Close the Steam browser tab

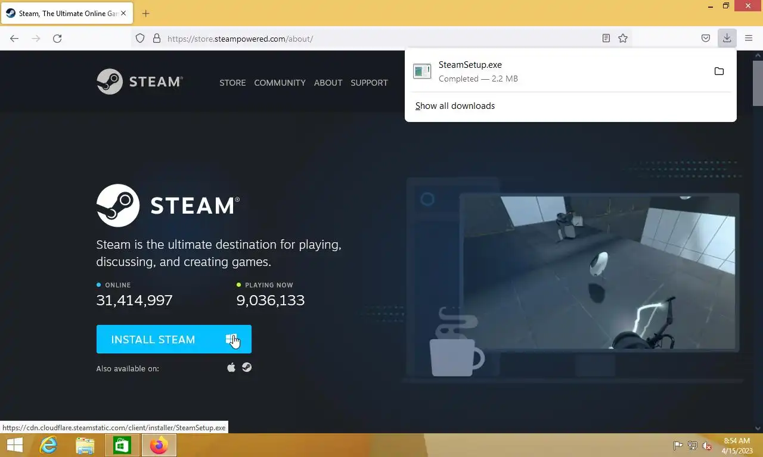123,13
